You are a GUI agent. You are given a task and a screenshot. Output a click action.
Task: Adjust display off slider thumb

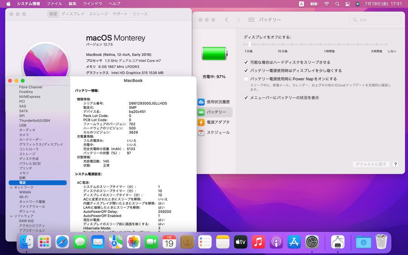(249, 44)
